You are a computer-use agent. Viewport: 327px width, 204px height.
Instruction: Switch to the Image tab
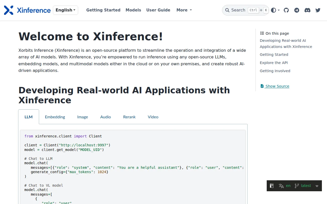pos(83,117)
